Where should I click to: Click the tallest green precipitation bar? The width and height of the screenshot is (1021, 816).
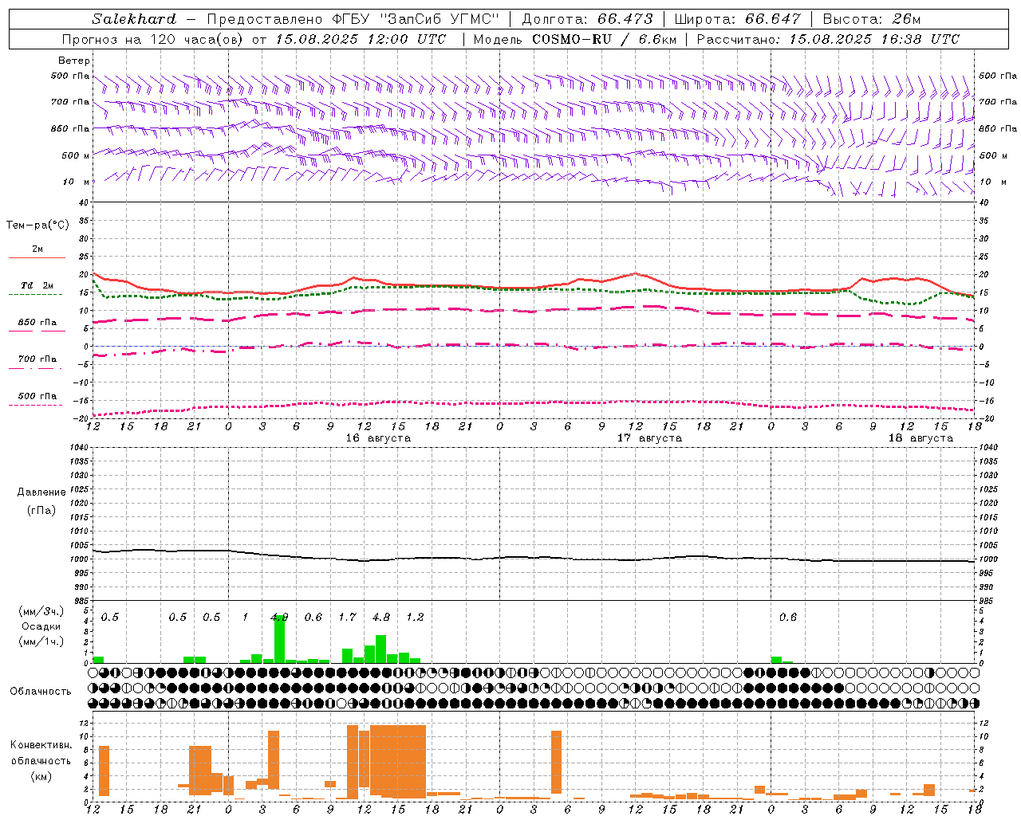pyautogui.click(x=279, y=639)
